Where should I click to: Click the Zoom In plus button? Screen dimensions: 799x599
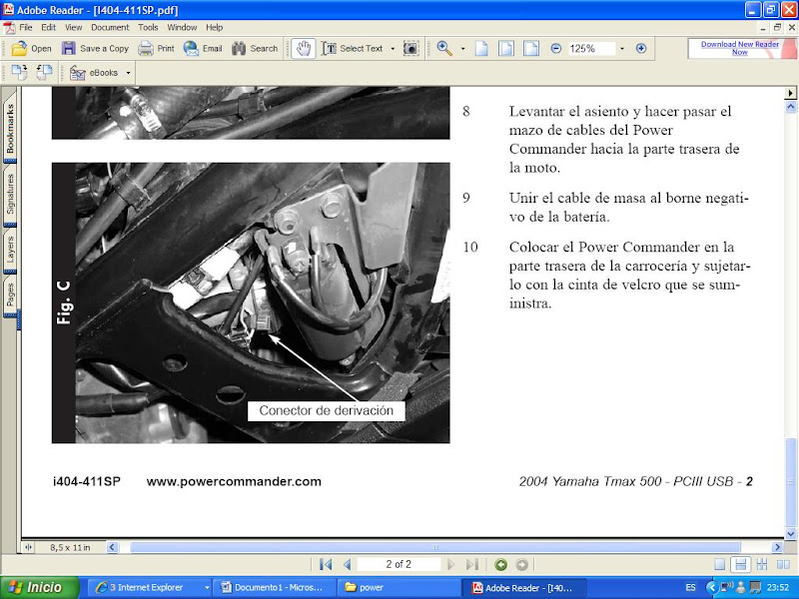click(x=641, y=48)
